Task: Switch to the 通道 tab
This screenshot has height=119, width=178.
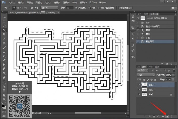Action: [x=150, y=67]
